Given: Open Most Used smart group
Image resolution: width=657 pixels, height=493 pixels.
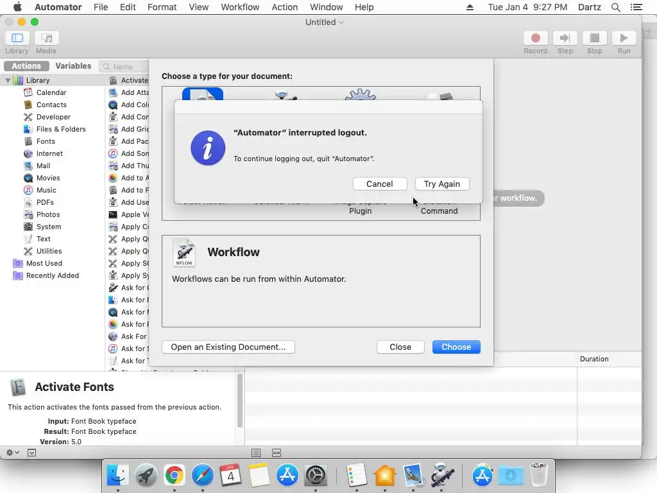Looking at the screenshot, I should coord(44,263).
